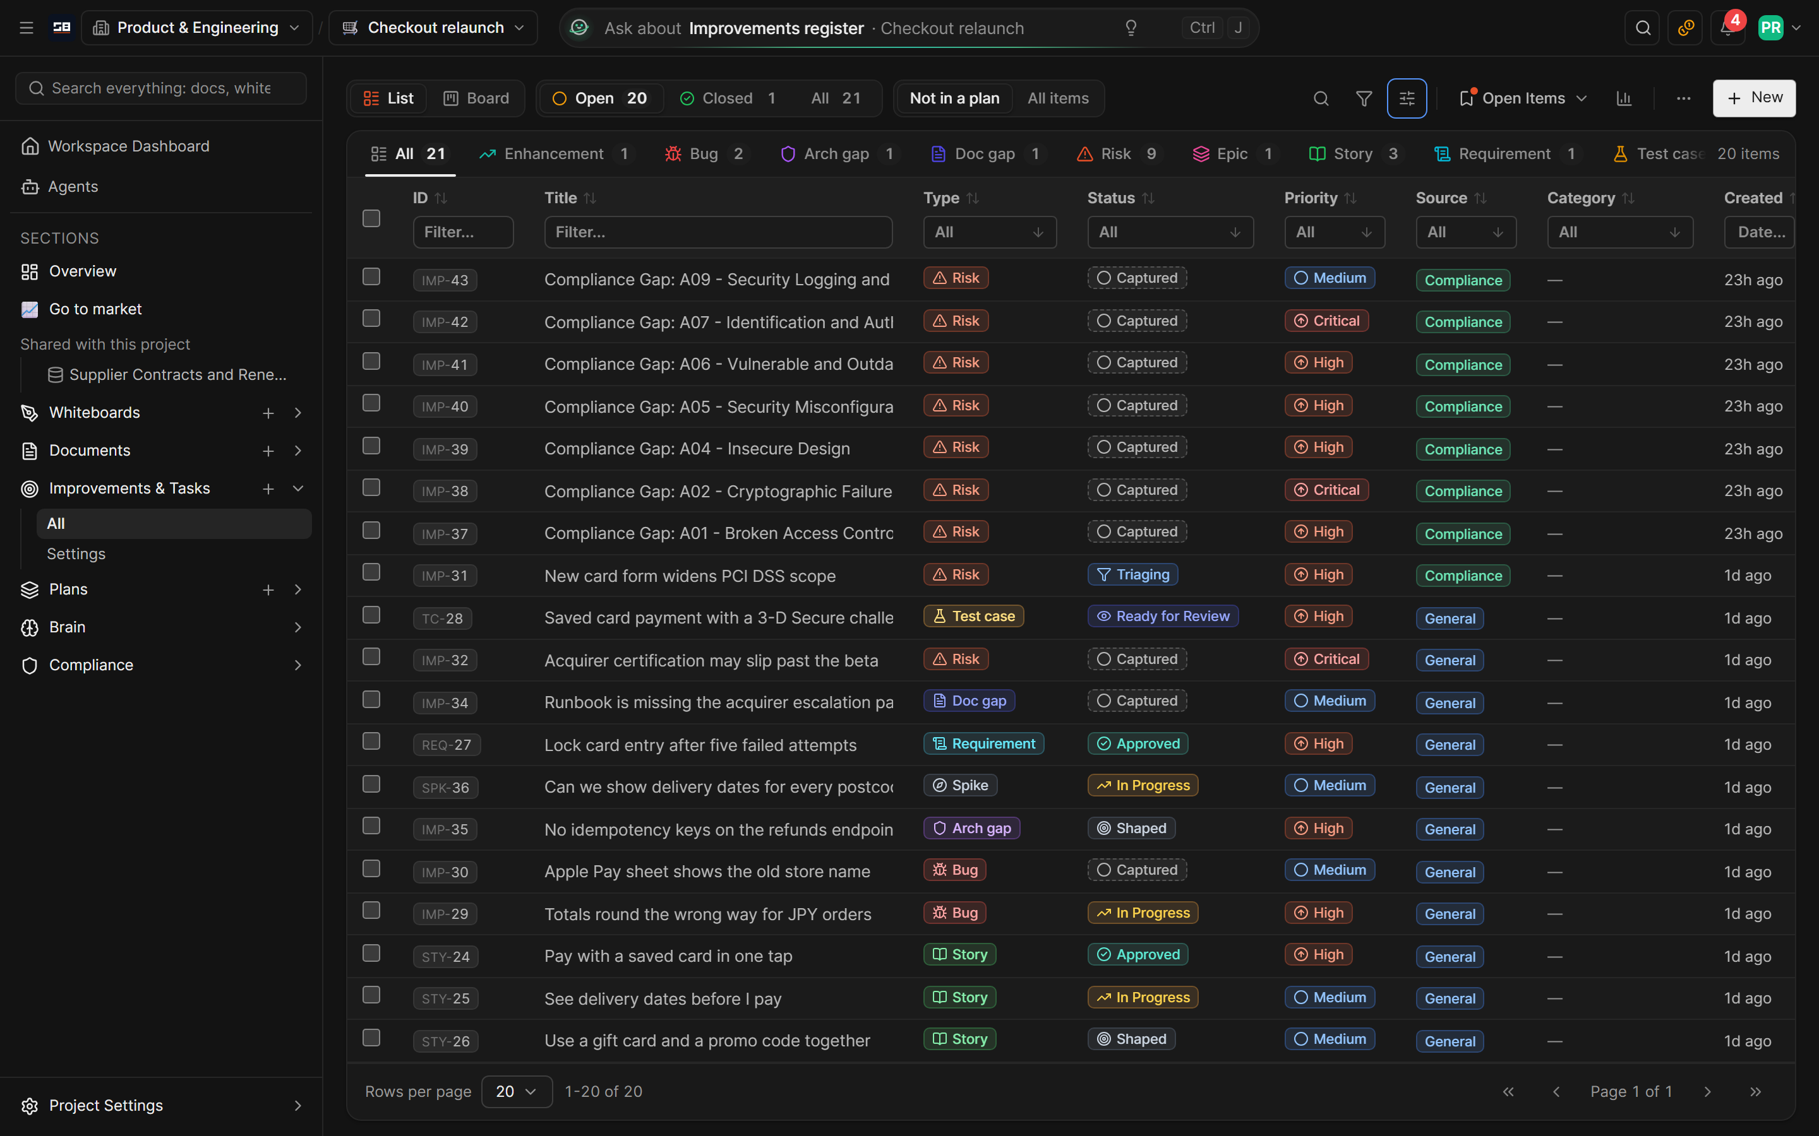The width and height of the screenshot is (1819, 1136).
Task: Open the Status filter dropdown
Action: [1170, 232]
